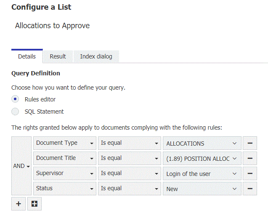Delete the Status rule with minus button
This screenshot has width=268, height=213.
[250, 189]
